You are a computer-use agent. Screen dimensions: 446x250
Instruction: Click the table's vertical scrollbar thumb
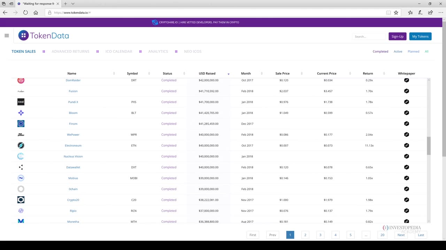[x=429, y=146]
